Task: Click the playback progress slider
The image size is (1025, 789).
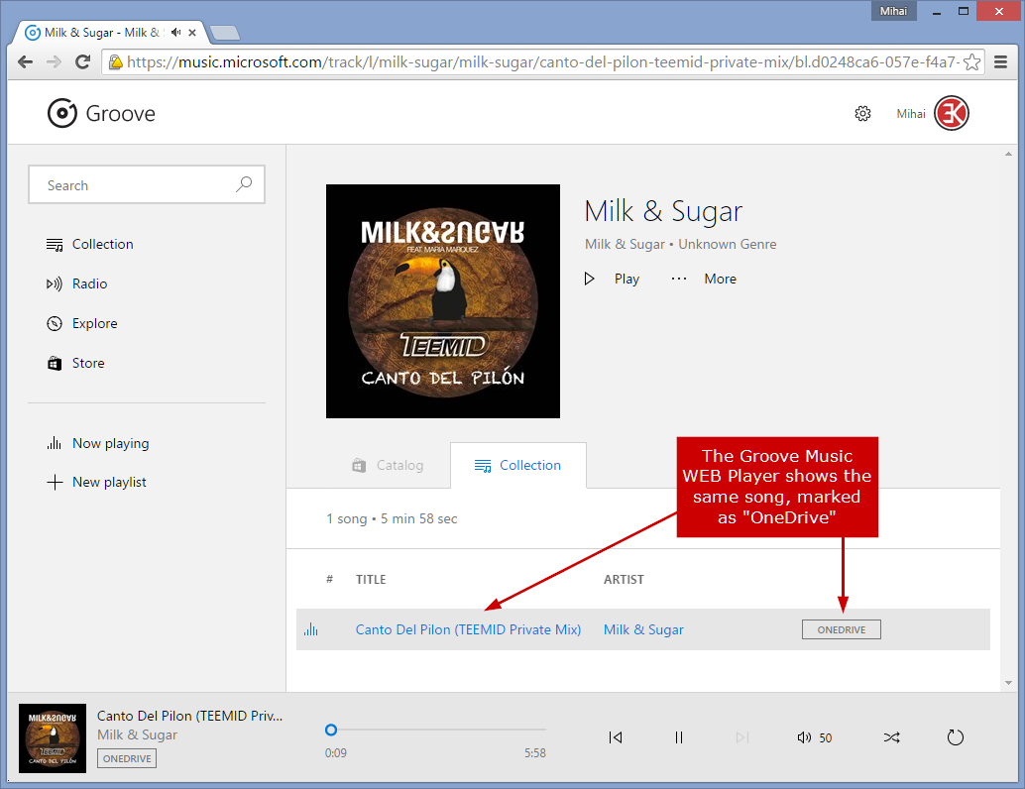Action: (x=436, y=731)
